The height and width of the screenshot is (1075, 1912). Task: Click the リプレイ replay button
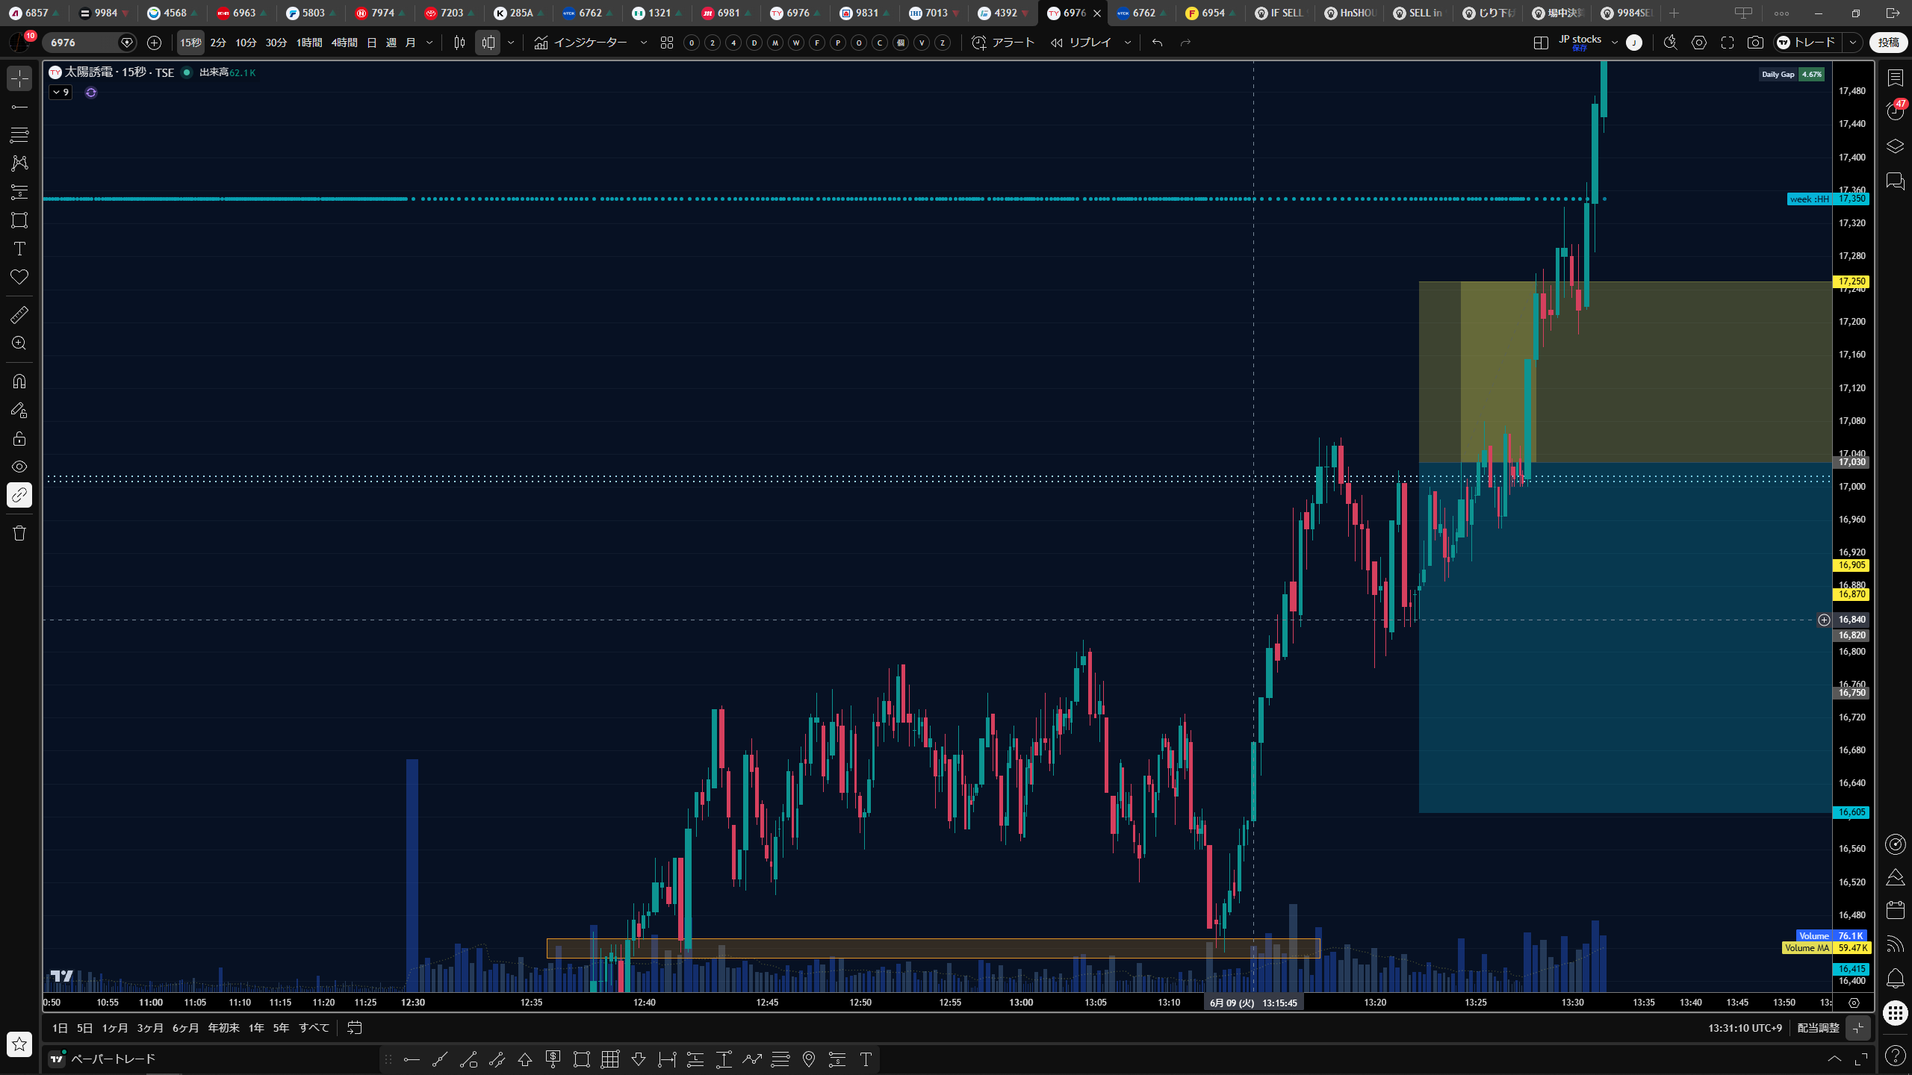(1082, 43)
